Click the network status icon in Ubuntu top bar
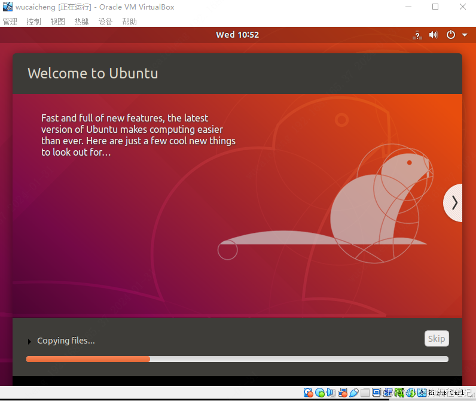This screenshot has height=401, width=476. (417, 35)
